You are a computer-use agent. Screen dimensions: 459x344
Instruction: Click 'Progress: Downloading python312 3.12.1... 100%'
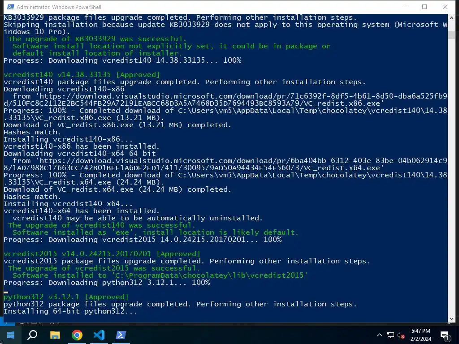tap(107, 283)
